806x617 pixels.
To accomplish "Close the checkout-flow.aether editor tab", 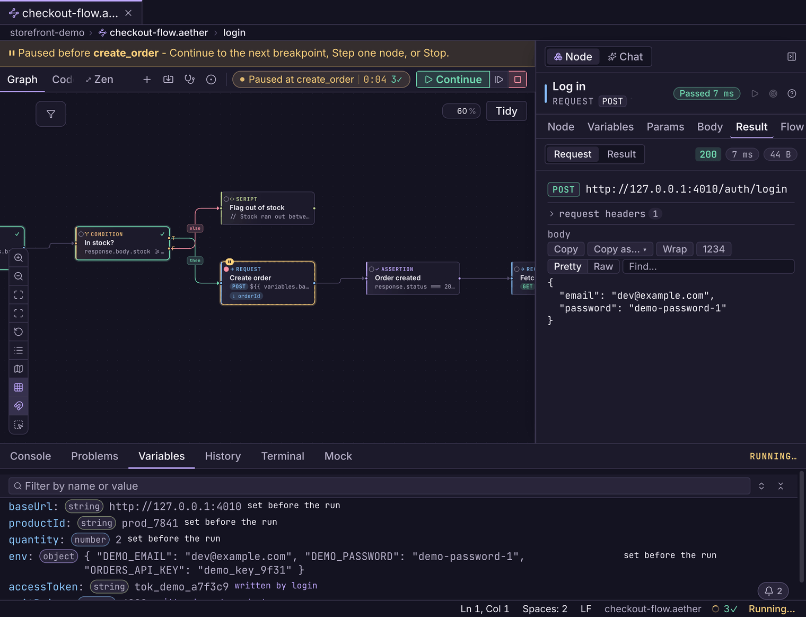I will click(x=128, y=13).
